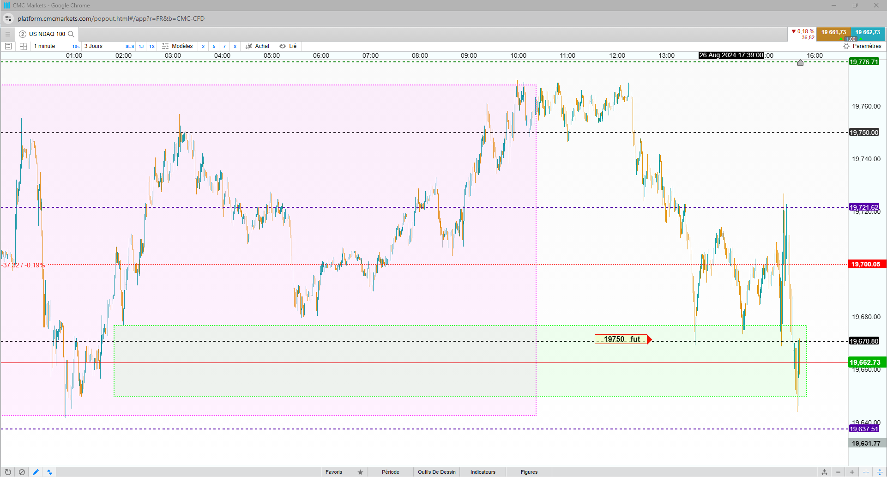Select the blue pencil drawing tool
The width and height of the screenshot is (887, 477).
click(36, 472)
